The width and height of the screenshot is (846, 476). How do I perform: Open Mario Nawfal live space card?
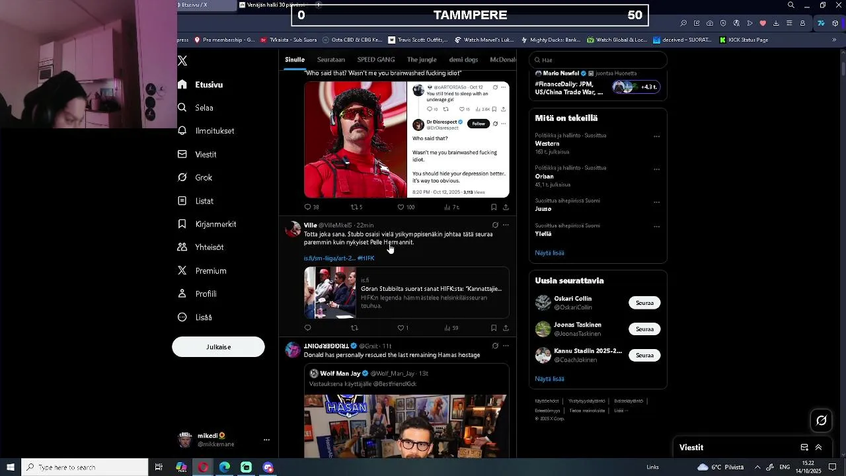597,84
